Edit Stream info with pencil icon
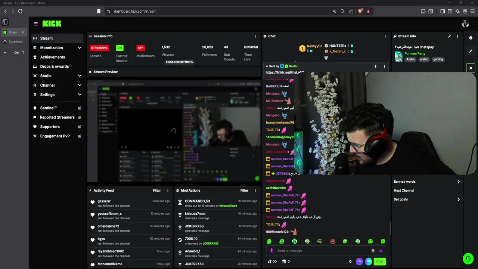Image resolution: width=478 pixels, height=269 pixels. tap(449, 36)
